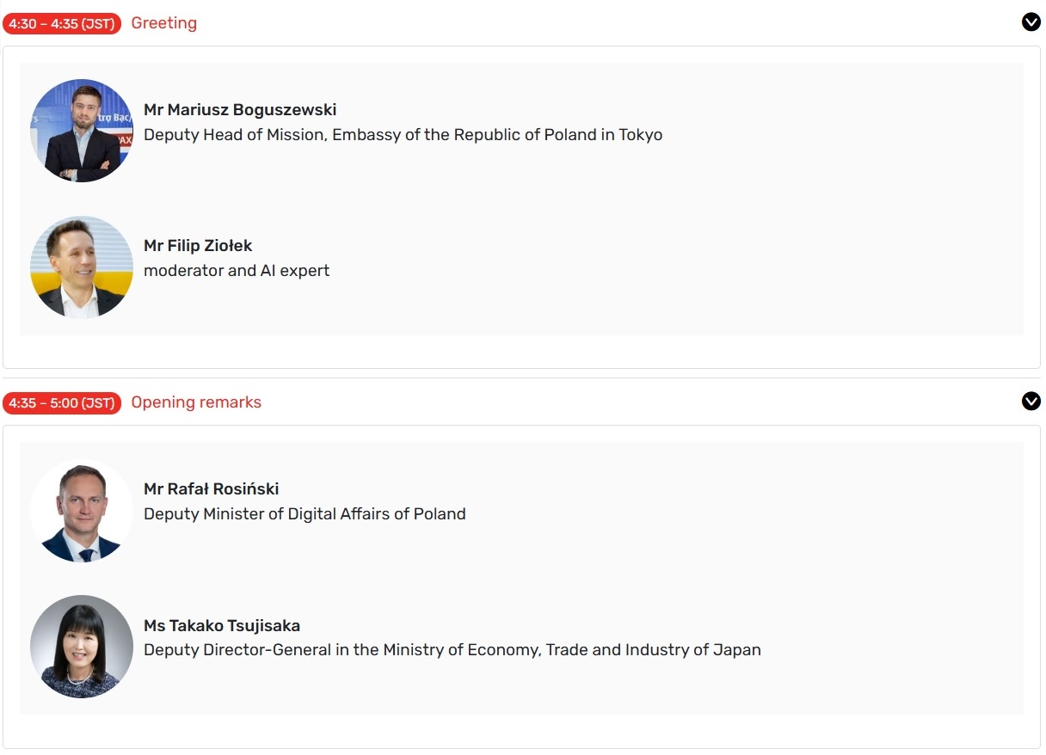Image resolution: width=1046 pixels, height=755 pixels.
Task: Click the 4:30 – 4:35 (JST) time badge
Action: [62, 23]
